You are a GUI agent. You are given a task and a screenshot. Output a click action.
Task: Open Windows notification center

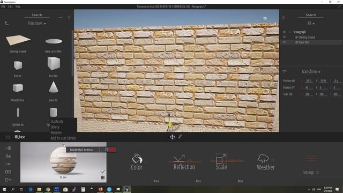click(337, 189)
